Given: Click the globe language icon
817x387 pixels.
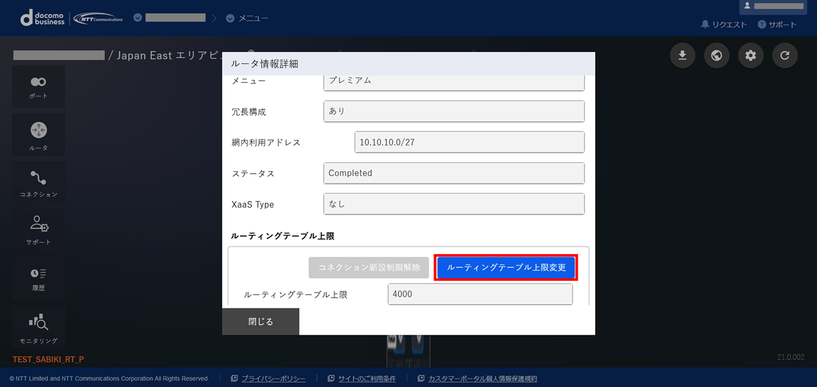Looking at the screenshot, I should click(x=717, y=56).
